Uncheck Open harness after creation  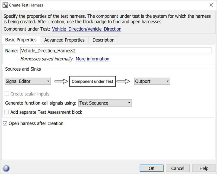5,123
